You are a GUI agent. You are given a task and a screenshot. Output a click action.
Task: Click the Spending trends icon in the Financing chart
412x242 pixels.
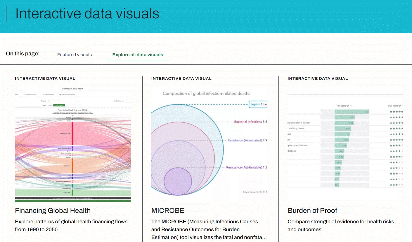[x=43, y=95]
